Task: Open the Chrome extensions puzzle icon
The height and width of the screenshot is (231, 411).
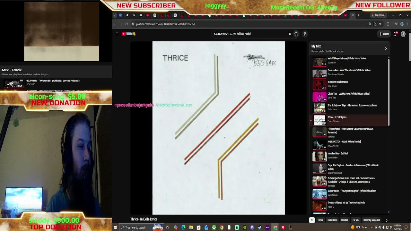Action: [388, 24]
